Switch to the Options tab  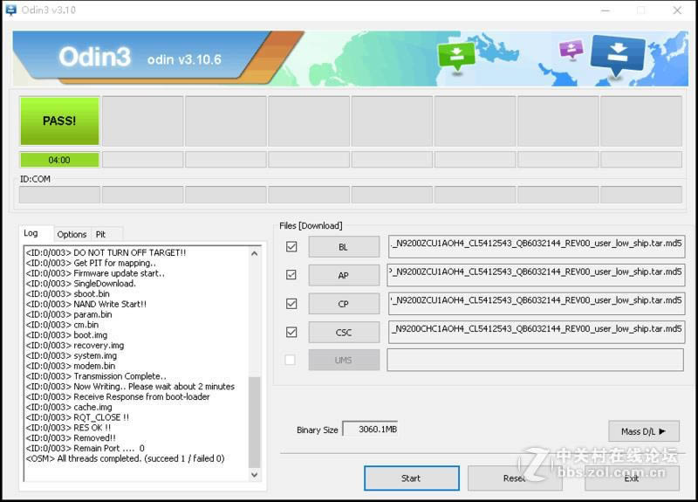[x=72, y=234]
